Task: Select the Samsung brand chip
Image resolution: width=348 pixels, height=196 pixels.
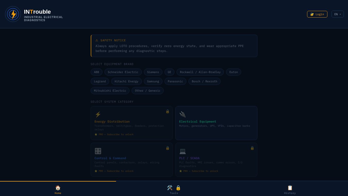Action: pos(153,81)
